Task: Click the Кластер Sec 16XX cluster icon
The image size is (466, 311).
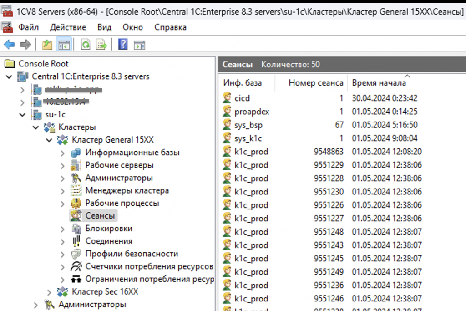Action: 62,292
